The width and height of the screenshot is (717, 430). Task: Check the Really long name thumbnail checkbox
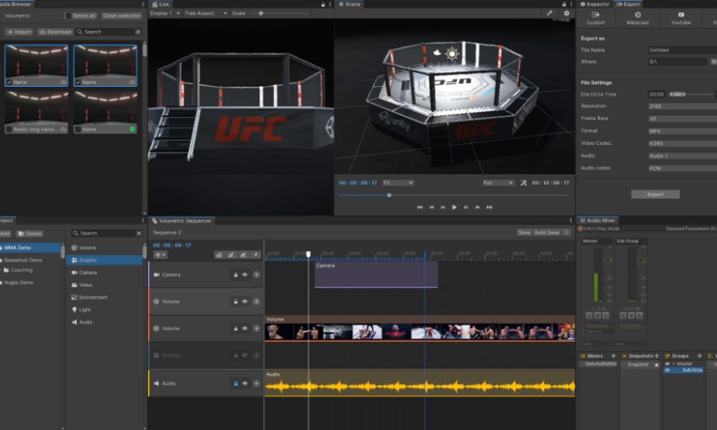click(x=9, y=129)
